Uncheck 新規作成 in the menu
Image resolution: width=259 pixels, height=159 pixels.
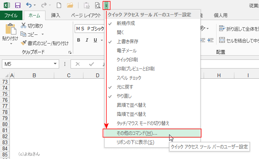(x=152, y=23)
